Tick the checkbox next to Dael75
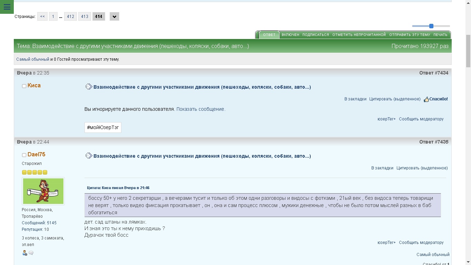 [24, 155]
